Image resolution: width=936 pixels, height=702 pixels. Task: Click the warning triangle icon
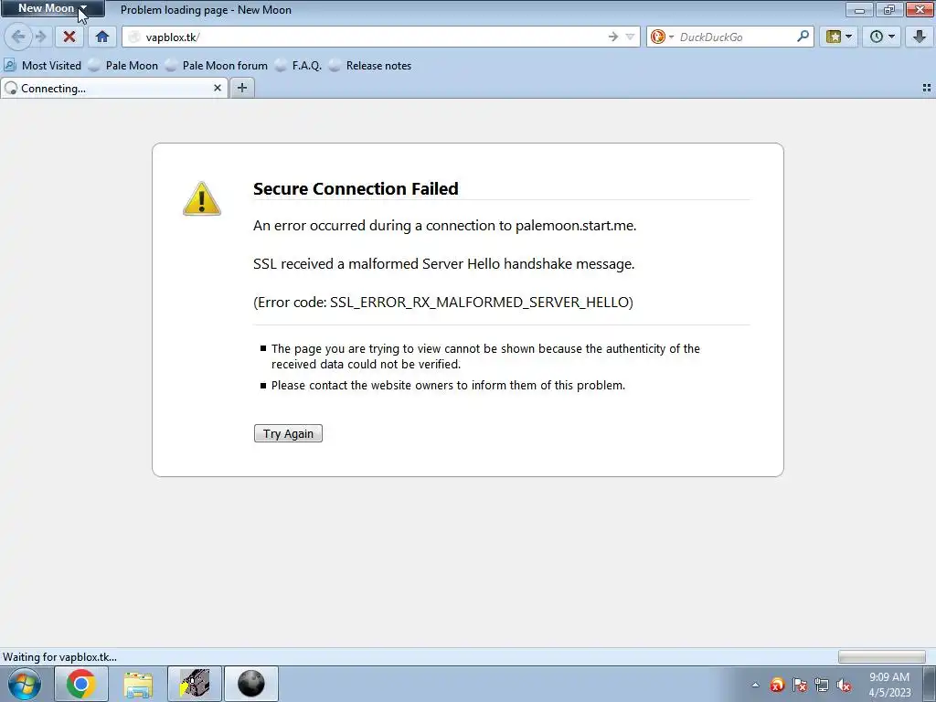202,198
